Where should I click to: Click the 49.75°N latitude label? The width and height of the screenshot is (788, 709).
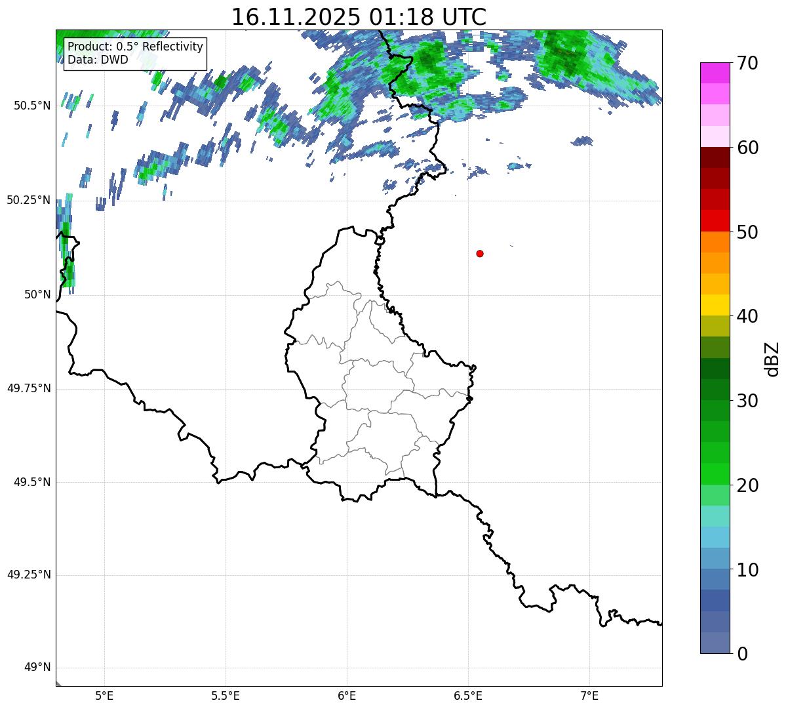point(29,388)
